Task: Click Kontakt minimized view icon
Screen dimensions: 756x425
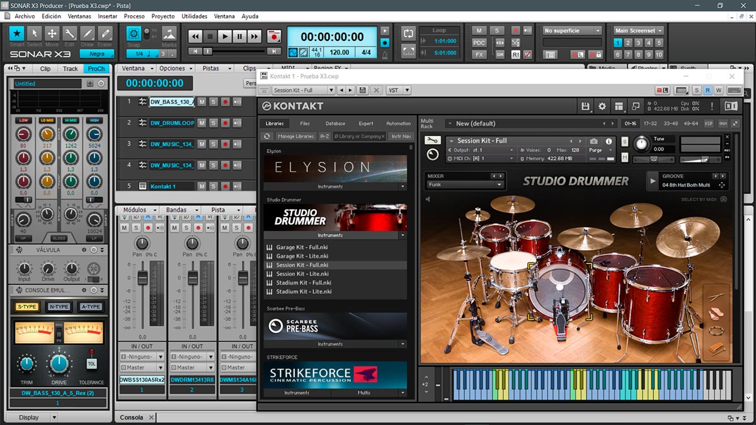Action: 636,106
